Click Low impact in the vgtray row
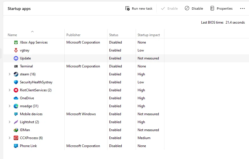 [x=141, y=50]
